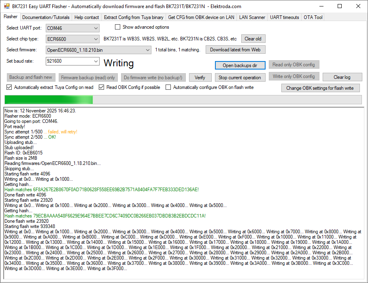368x283 pixels.
Task: Open the Help contact tab
Action: tap(87, 17)
